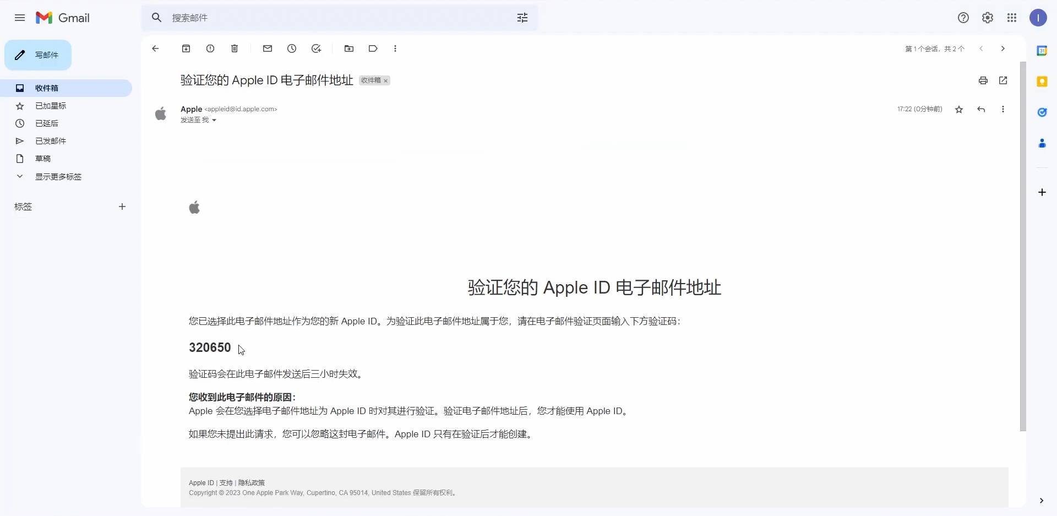
Task: Expand 显示更多标签 in sidebar
Action: (58, 176)
